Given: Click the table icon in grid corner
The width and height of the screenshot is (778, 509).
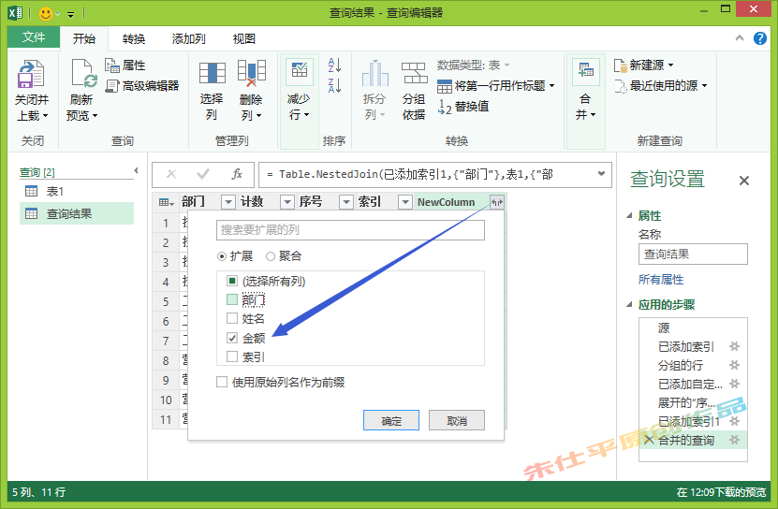Looking at the screenshot, I should click(x=166, y=202).
